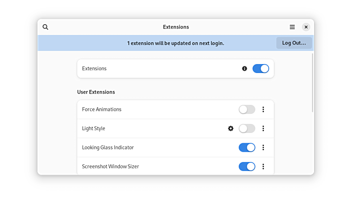Click the Extensions info icon
Image resolution: width=352 pixels, height=198 pixels.
click(x=244, y=68)
